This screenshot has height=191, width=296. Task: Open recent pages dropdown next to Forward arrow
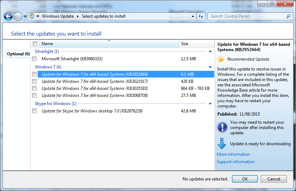click(x=25, y=17)
